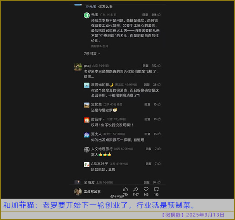This screenshot has width=235, height=220.
Task: Open 雷叔写故事's avatar in bottom bar
Action: pos(78,191)
